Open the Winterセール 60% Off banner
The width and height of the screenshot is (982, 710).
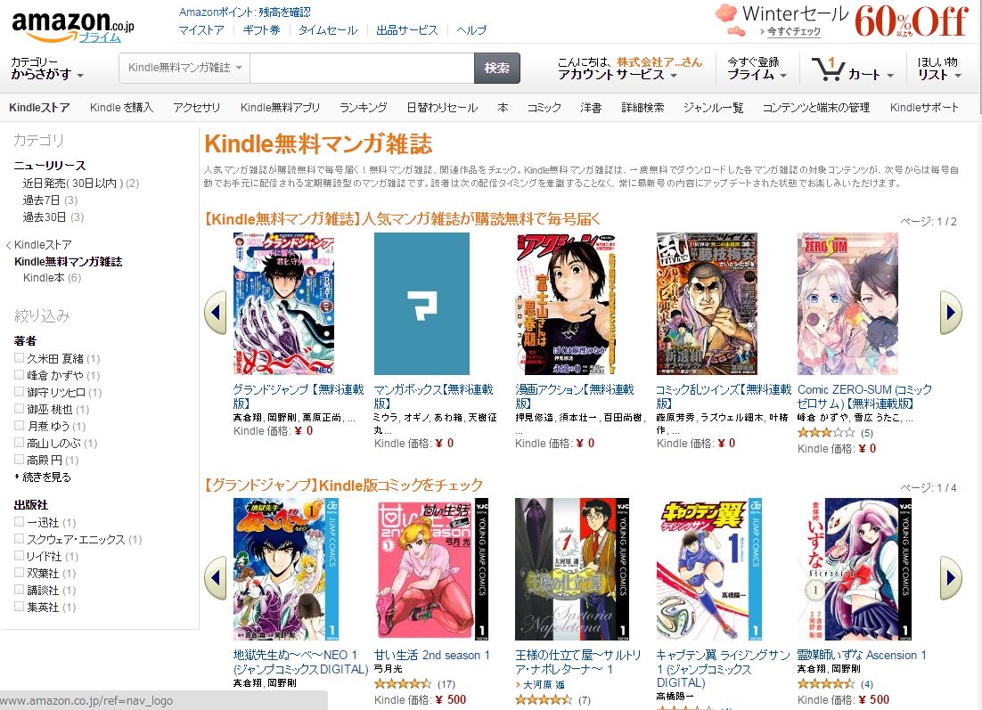(x=842, y=20)
